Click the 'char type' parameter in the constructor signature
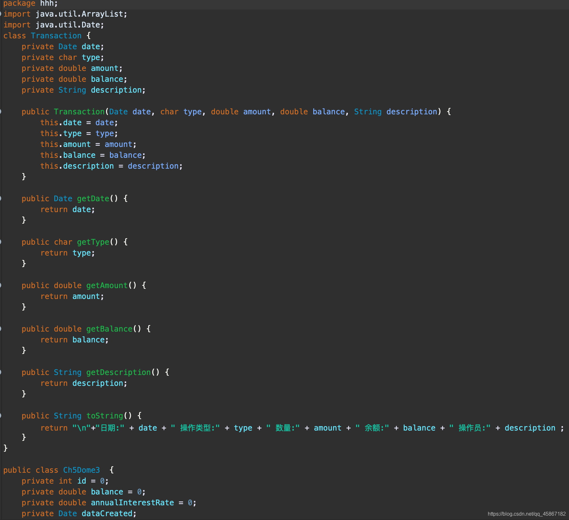This screenshot has height=520, width=569. point(181,112)
